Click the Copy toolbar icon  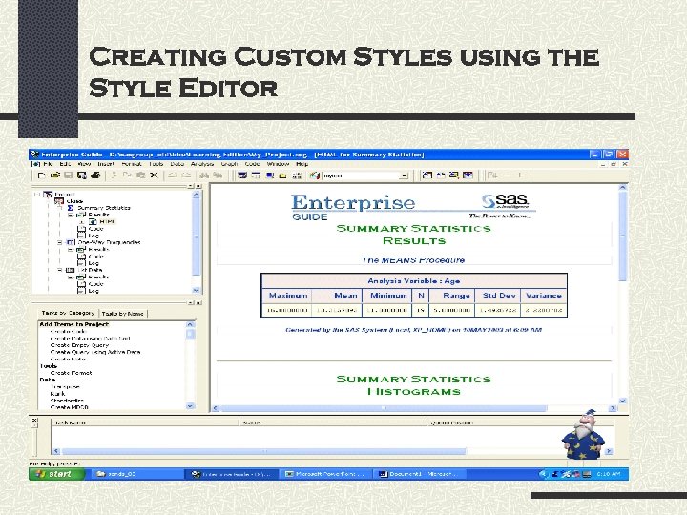(x=127, y=175)
